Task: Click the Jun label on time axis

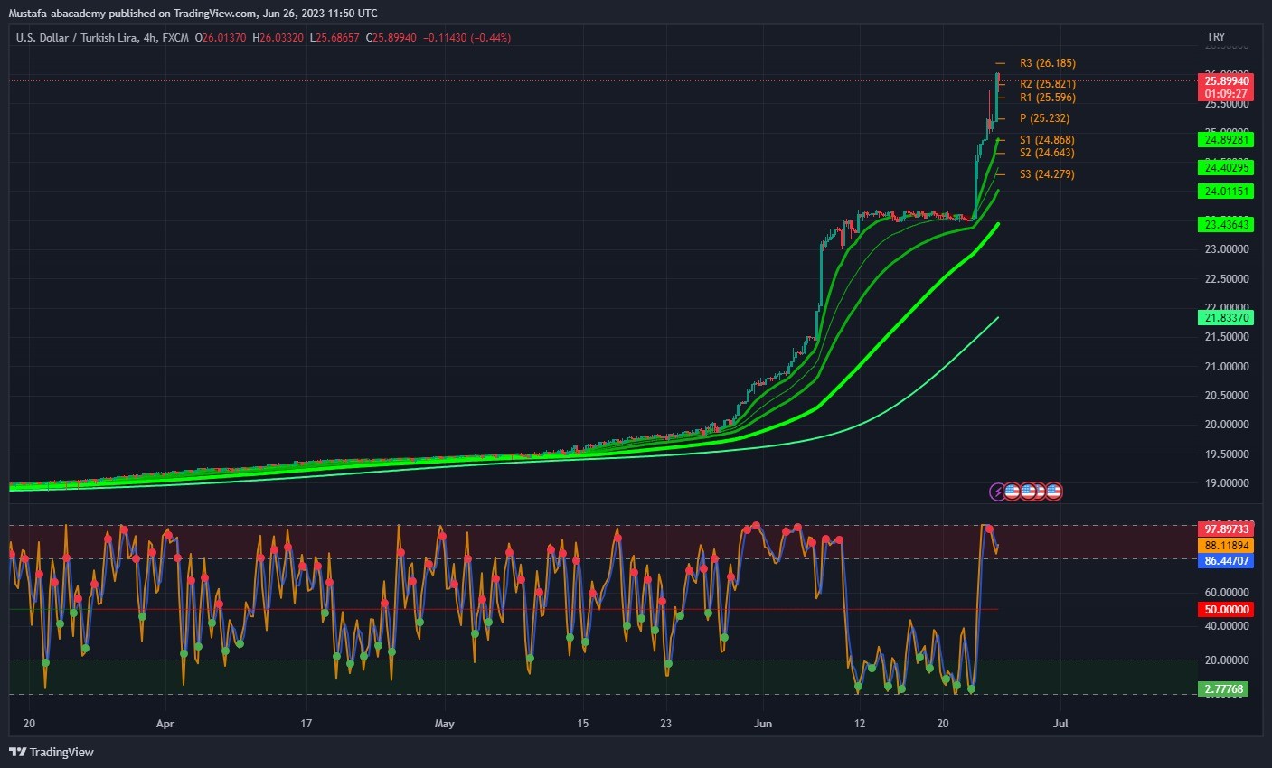Action: click(762, 724)
